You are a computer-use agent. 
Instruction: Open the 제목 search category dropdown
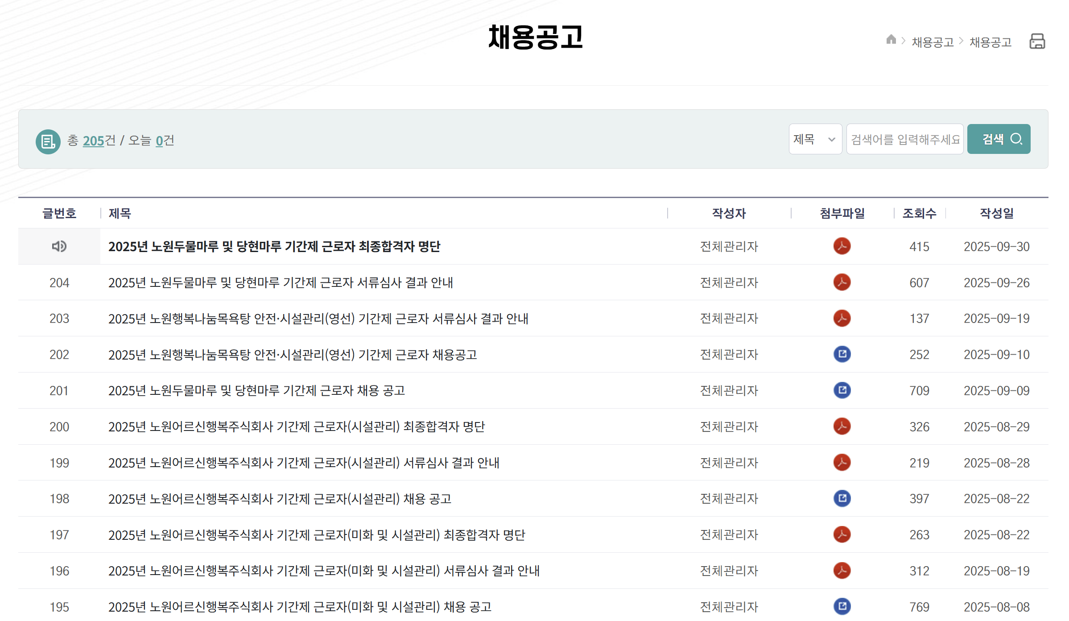coord(814,139)
